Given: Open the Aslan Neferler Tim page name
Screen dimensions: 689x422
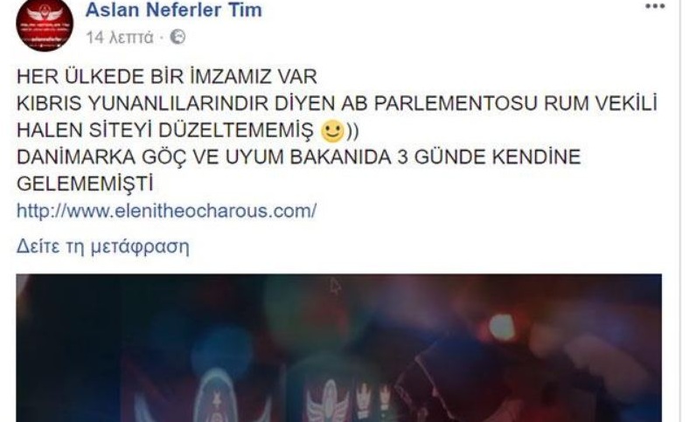Looking at the screenshot, I should (x=174, y=10).
